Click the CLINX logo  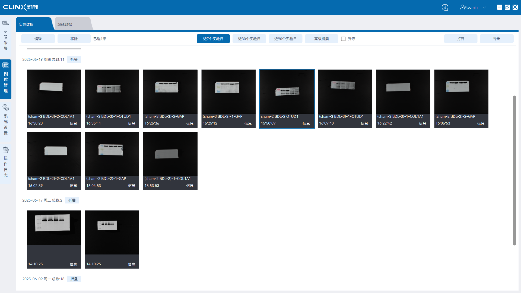coord(21,7)
